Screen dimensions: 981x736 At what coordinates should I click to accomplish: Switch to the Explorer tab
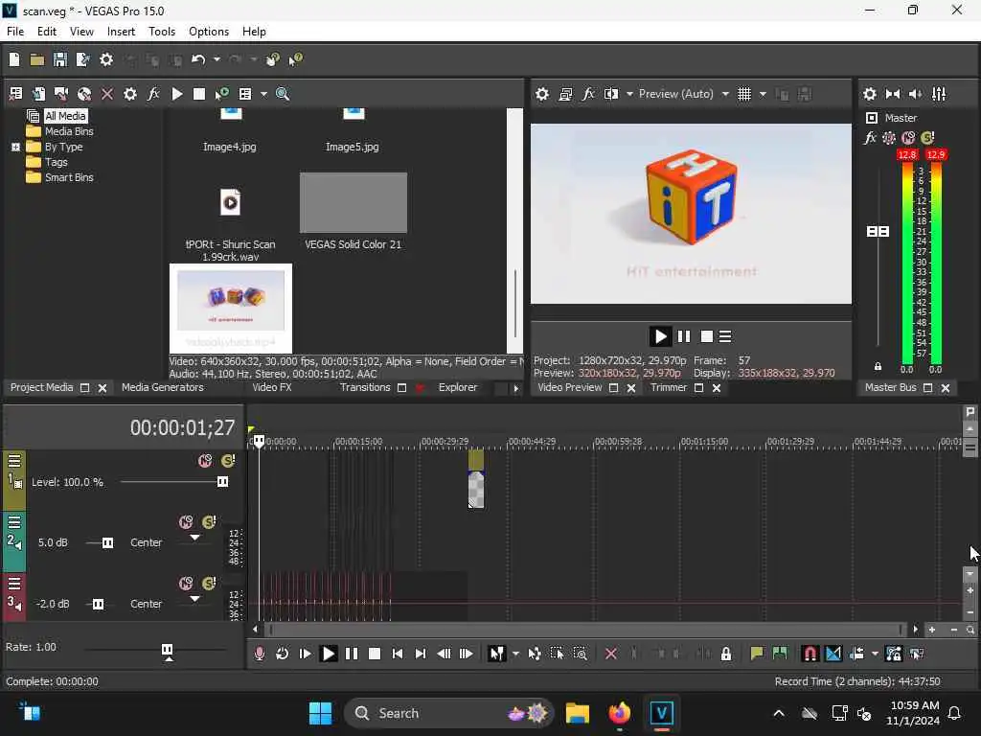457,387
